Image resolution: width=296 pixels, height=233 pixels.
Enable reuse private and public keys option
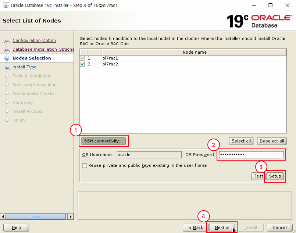85,165
